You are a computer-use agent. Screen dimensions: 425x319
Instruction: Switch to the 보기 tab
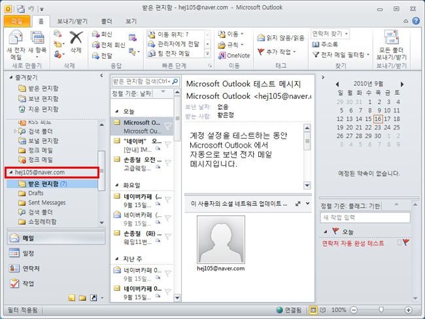(131, 21)
